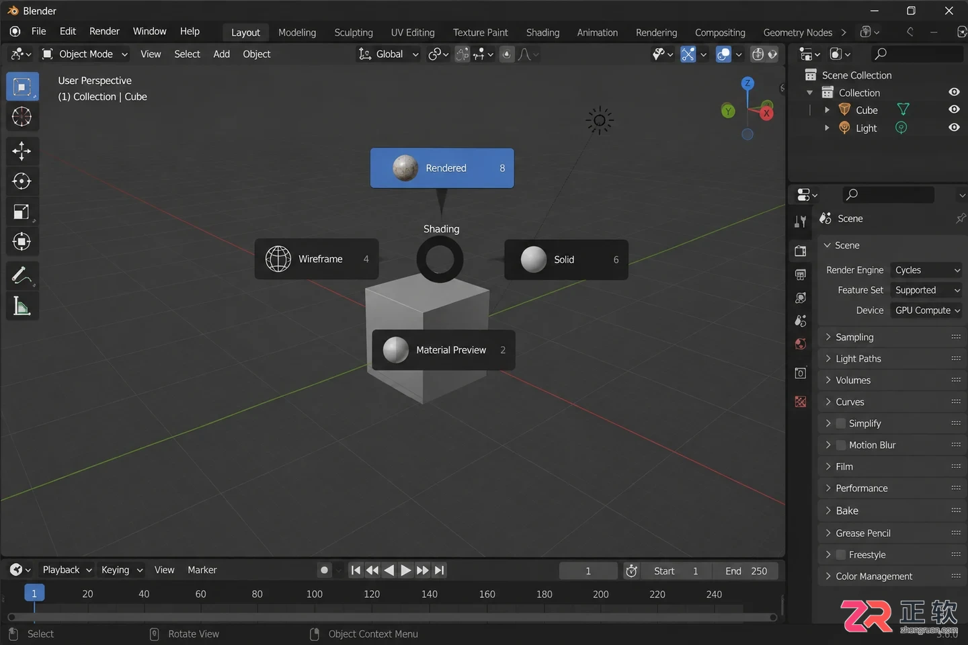Play animation in reverse
Viewport: 968px width, 645px height.
tap(389, 570)
